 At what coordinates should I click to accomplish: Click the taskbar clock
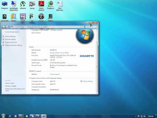click(x=151, y=116)
